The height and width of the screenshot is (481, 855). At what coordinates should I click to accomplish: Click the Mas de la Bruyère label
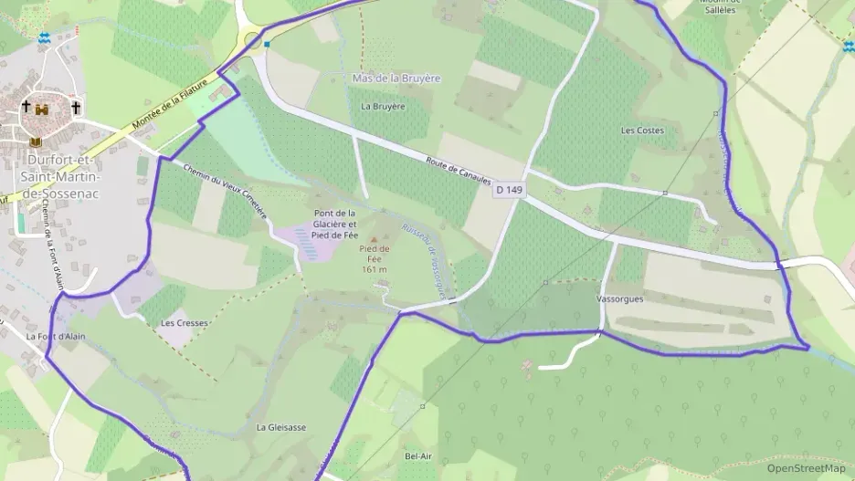pyautogui.click(x=396, y=78)
